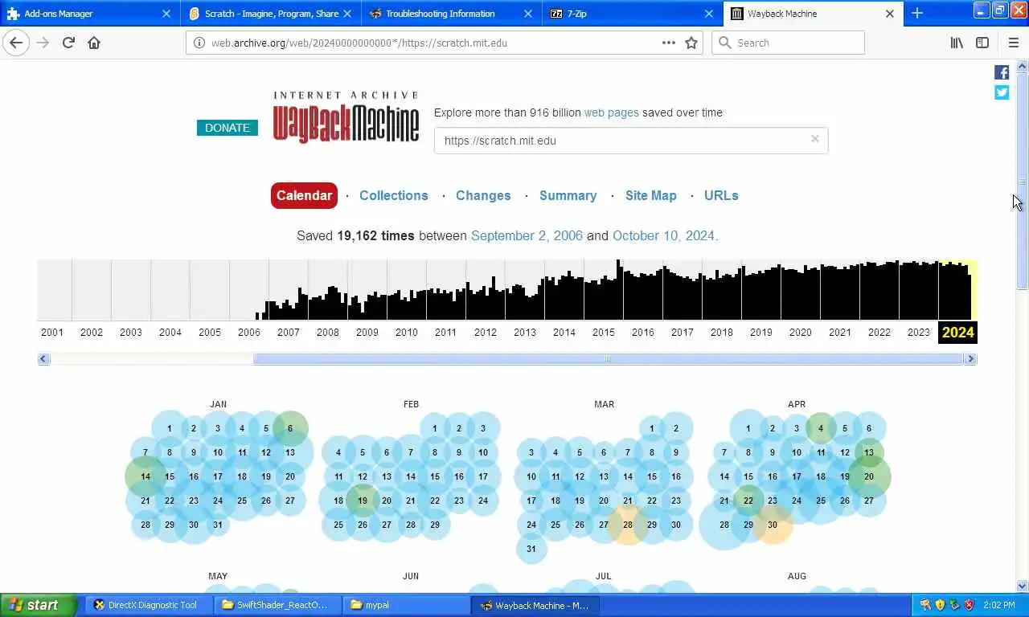Select year 2020 on the timeline
This screenshot has height=617, width=1029.
pos(800,332)
